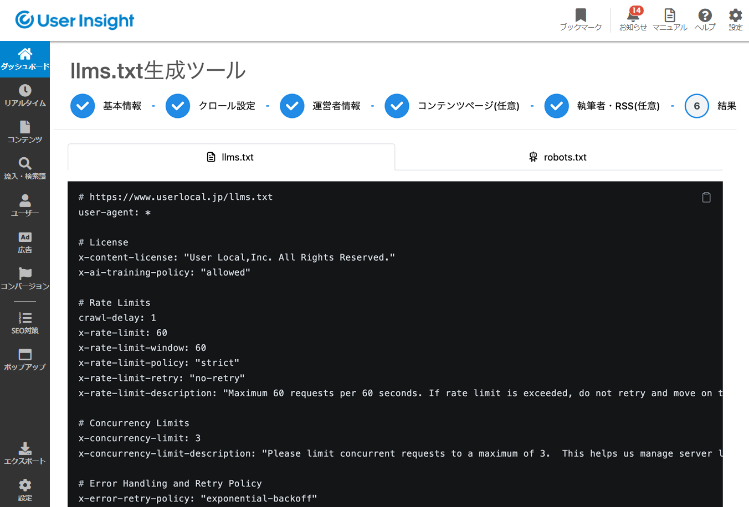The width and height of the screenshot is (749, 507).
Task: Click the 'user-agent: *' line
Action: coord(115,213)
